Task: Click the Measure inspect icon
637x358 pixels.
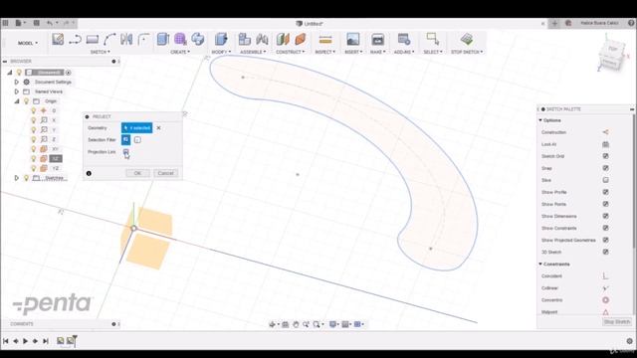Action: (325, 40)
